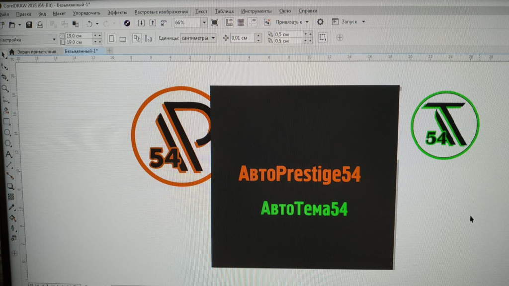Expand the Единицы units dropdown
This screenshot has height=286, width=509.
coord(213,38)
